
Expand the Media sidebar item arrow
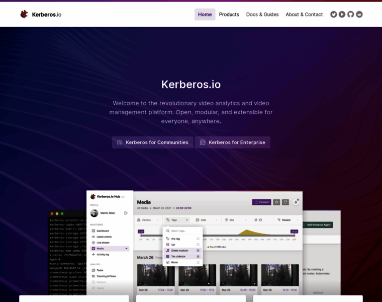coord(126,249)
